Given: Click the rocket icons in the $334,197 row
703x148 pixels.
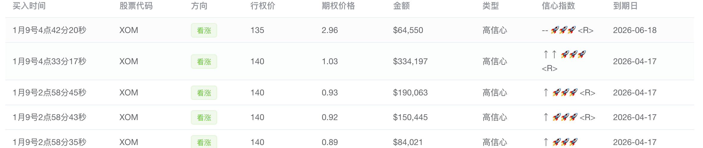Looking at the screenshot, I should (573, 54).
